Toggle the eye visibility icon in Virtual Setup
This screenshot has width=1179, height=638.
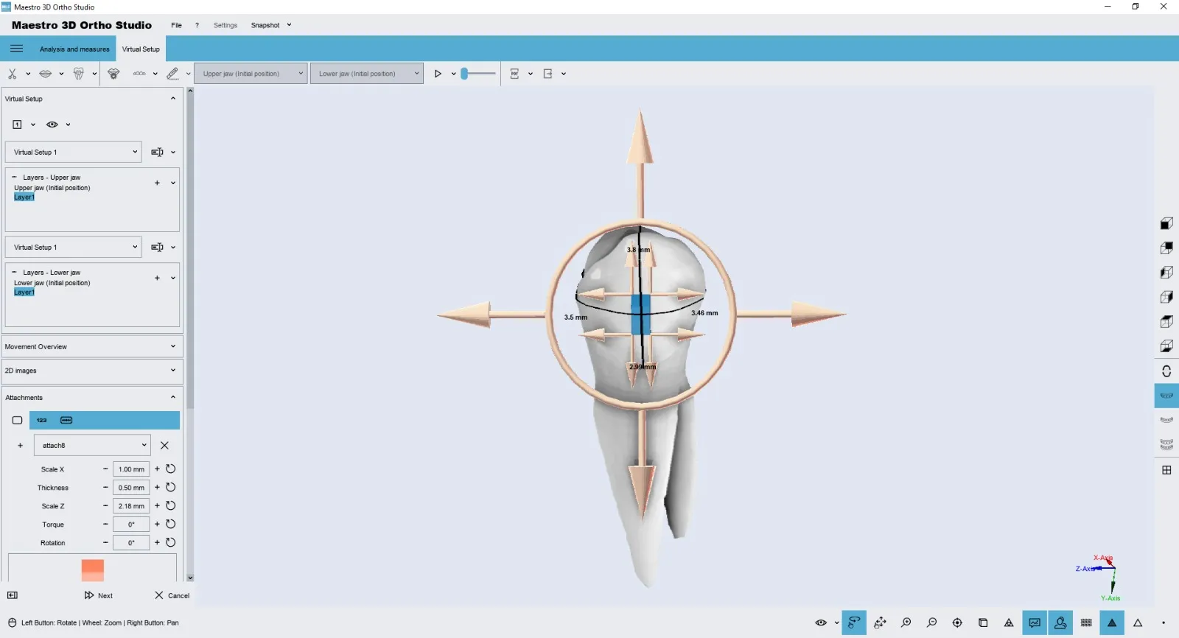tap(52, 125)
